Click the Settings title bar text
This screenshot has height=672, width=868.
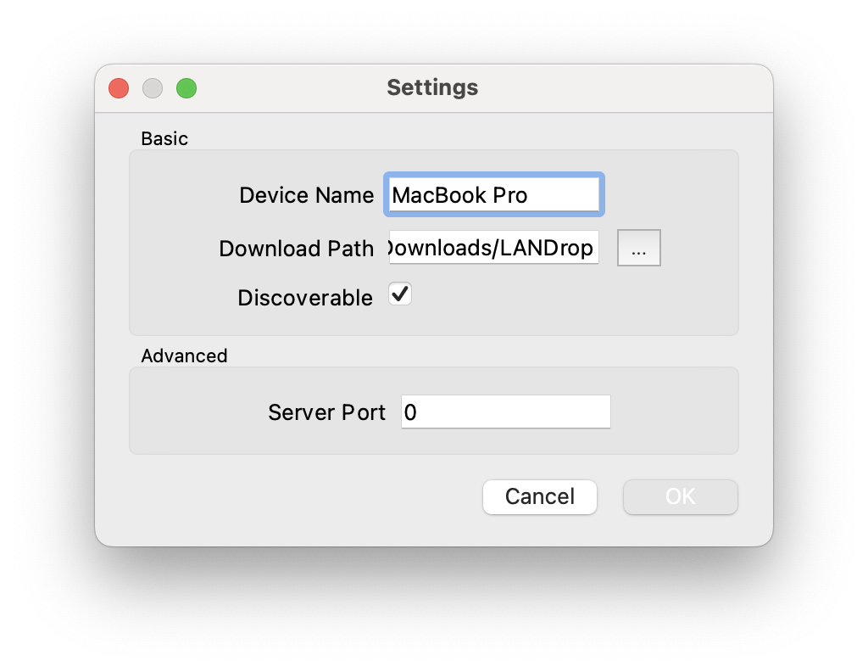click(x=432, y=87)
